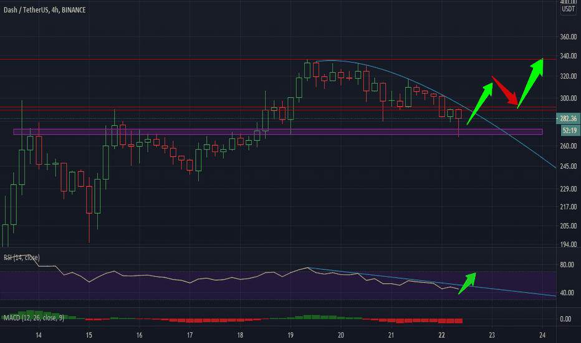
Task: Click date 17 on the time axis
Action: (190, 336)
